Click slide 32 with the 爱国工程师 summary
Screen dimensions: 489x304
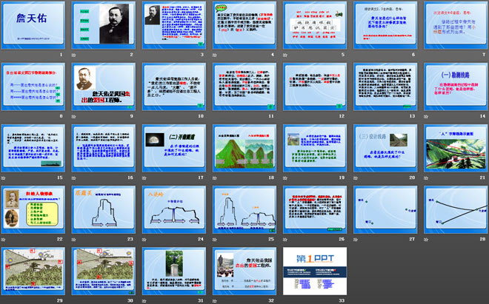point(242,269)
